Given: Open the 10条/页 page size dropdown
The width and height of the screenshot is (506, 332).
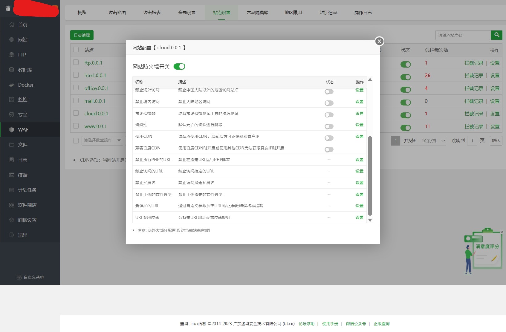Looking at the screenshot, I should 433,141.
